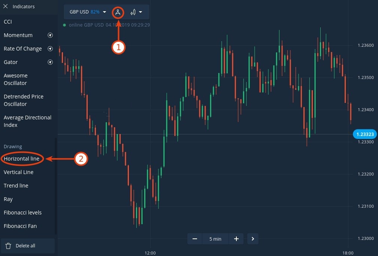Click the Gator compass icon
The height and width of the screenshot is (256, 378).
pos(50,62)
